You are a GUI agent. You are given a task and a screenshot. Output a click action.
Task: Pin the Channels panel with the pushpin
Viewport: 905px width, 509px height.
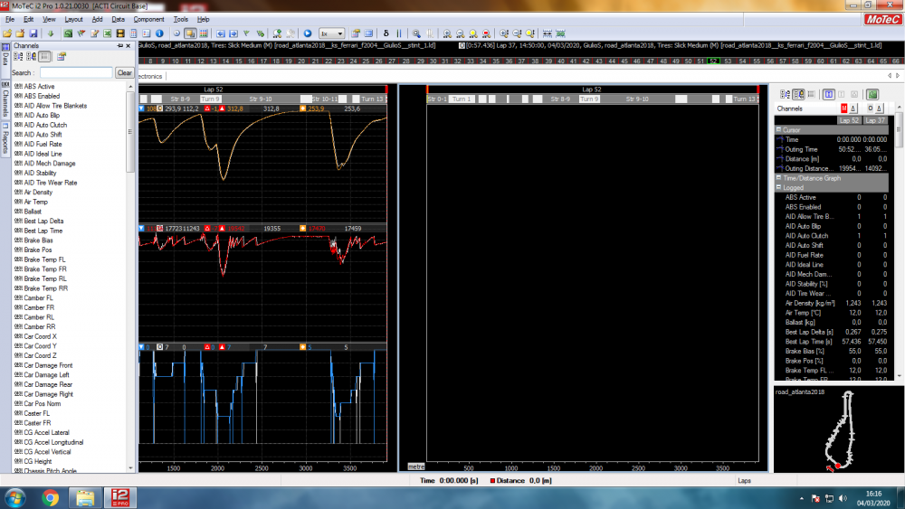pyautogui.click(x=120, y=45)
